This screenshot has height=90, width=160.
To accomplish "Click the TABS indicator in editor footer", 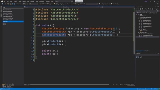I will (129, 85).
